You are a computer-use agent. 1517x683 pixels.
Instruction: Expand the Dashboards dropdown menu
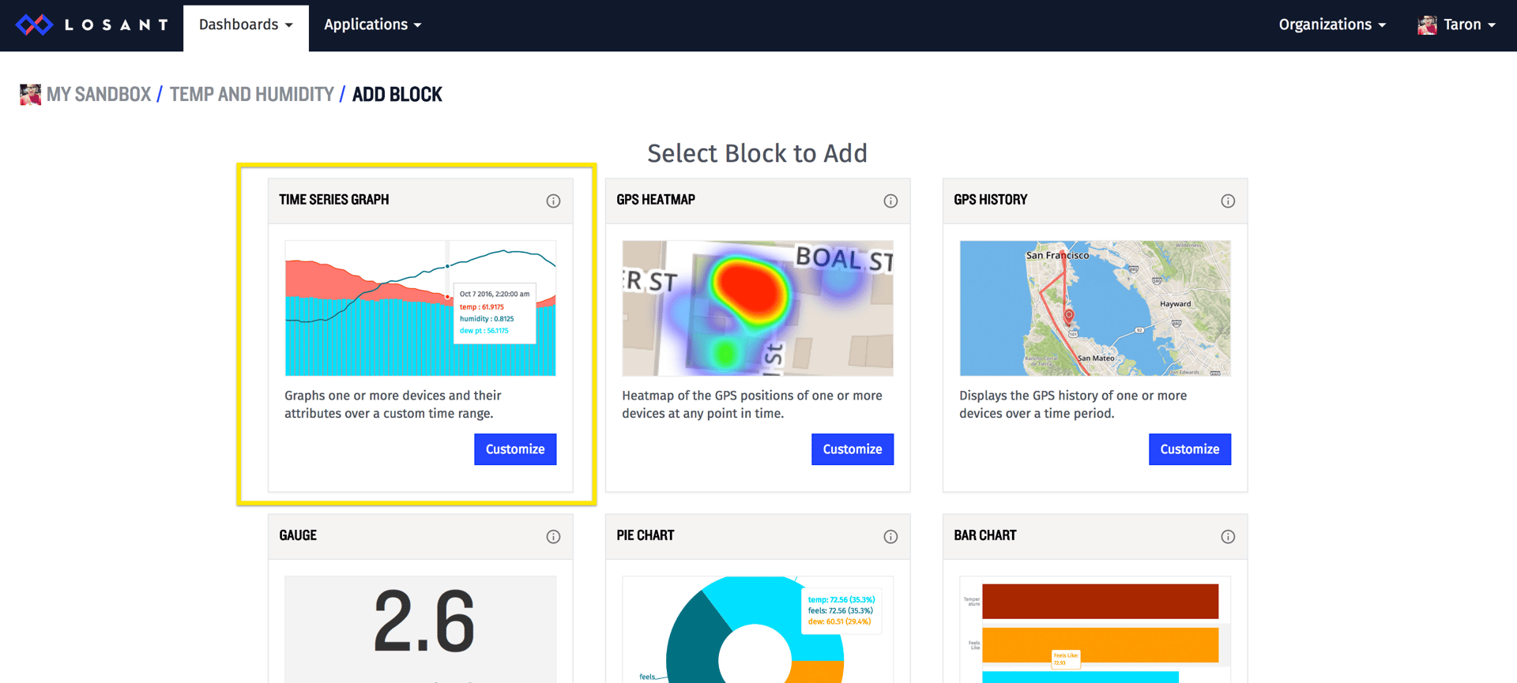[246, 25]
